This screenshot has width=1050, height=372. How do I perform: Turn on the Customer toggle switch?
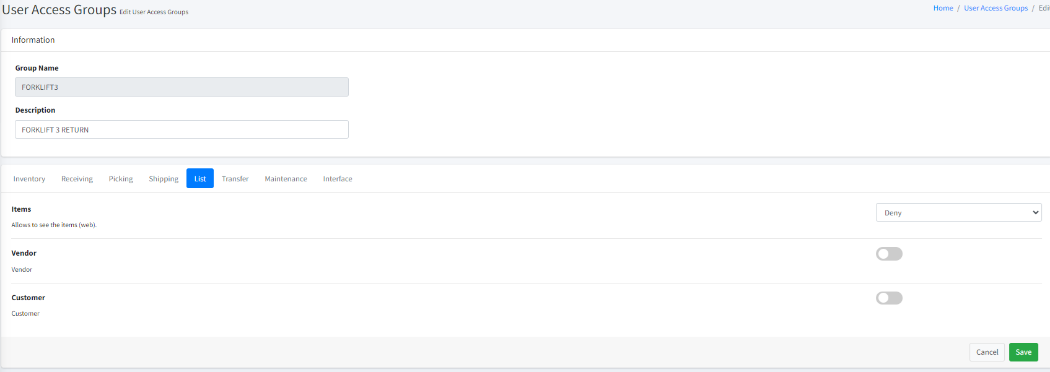(x=889, y=298)
